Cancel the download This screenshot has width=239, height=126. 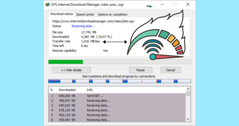(171, 70)
